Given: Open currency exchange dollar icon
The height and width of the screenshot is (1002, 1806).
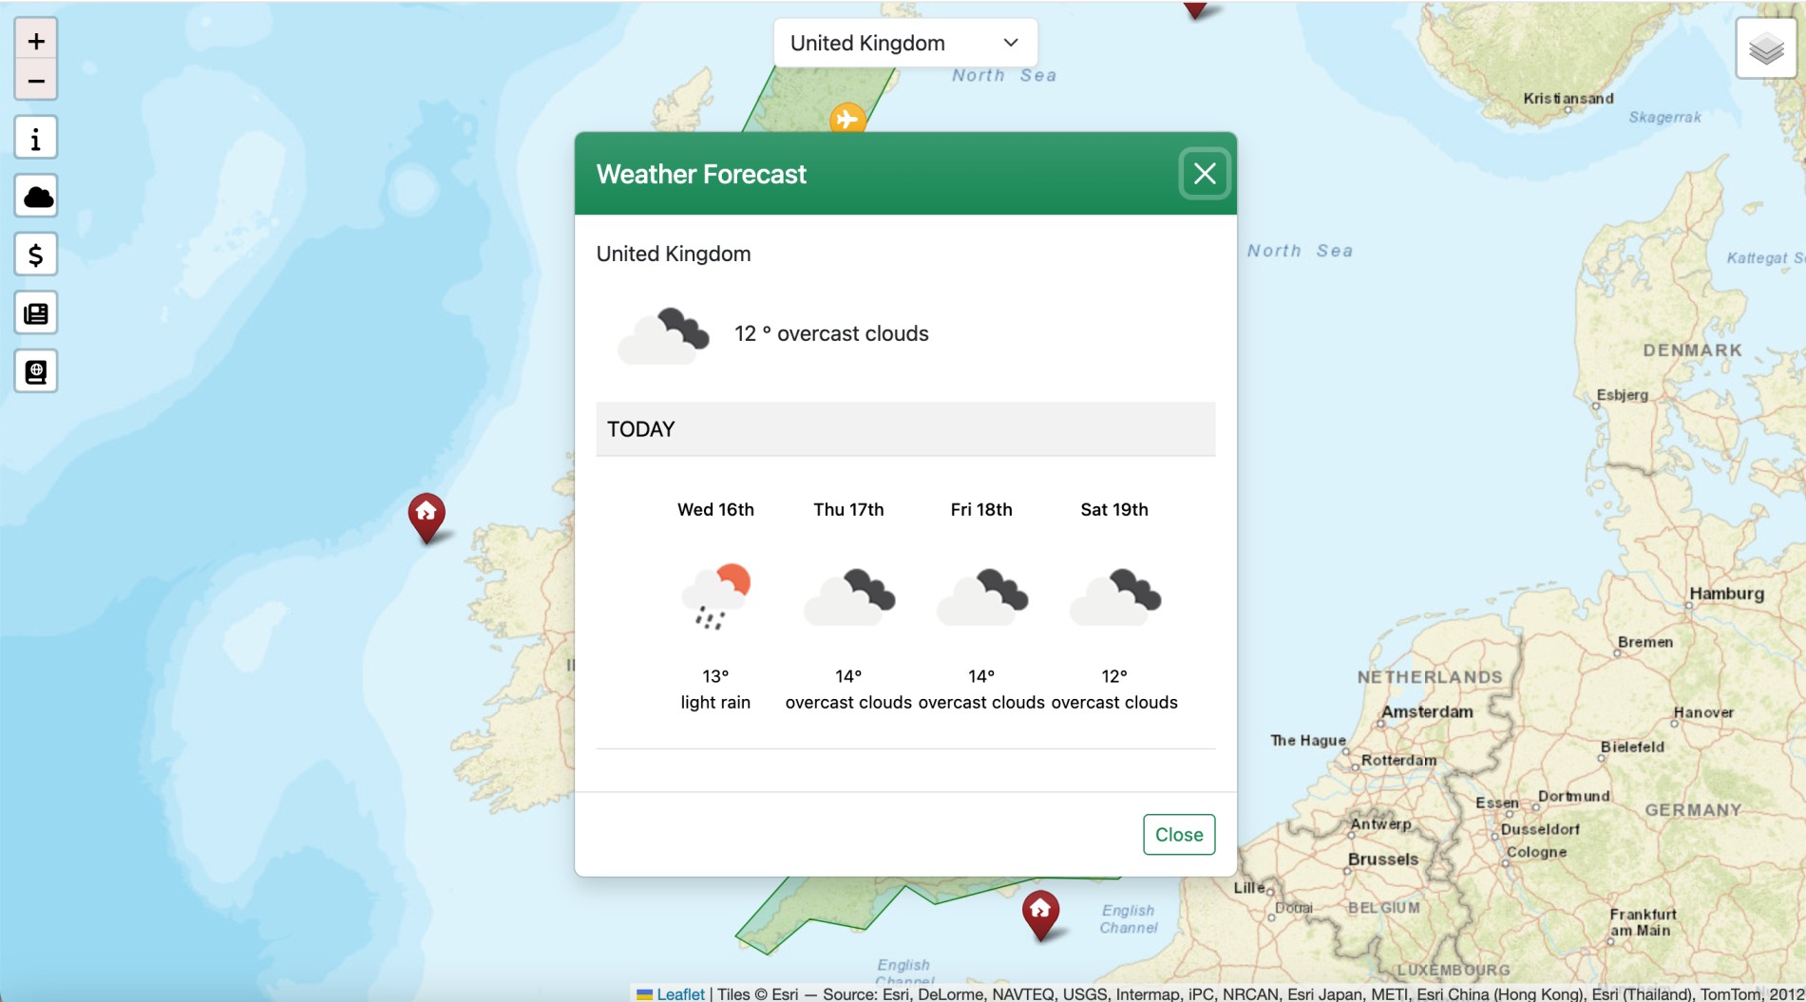Looking at the screenshot, I should tap(36, 255).
